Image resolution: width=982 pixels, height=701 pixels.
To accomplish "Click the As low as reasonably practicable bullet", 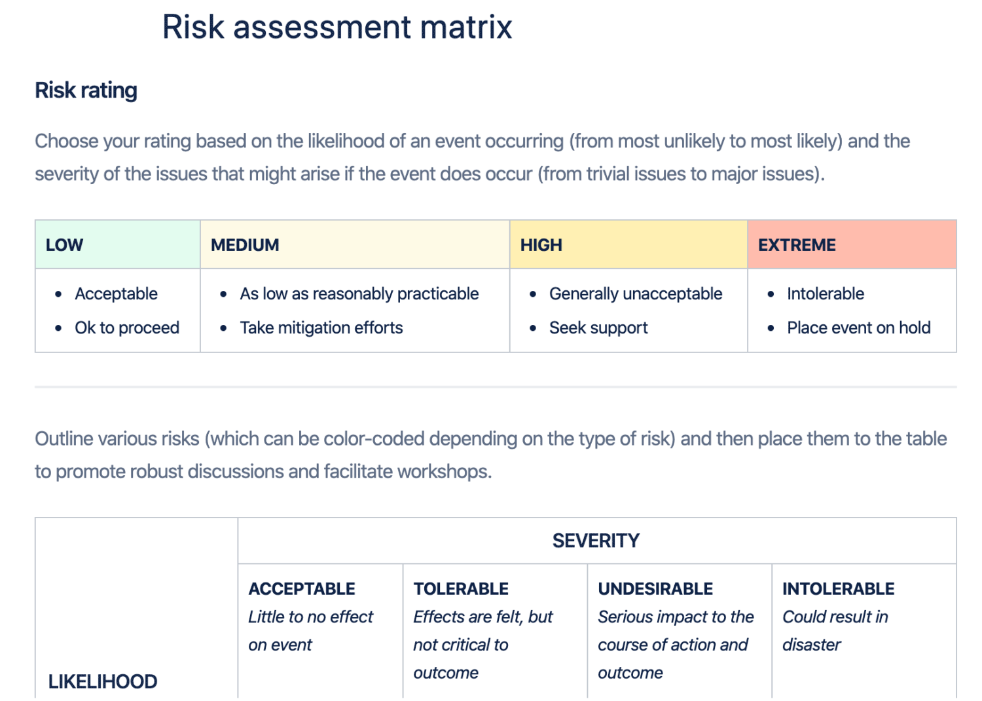I will tap(359, 294).
